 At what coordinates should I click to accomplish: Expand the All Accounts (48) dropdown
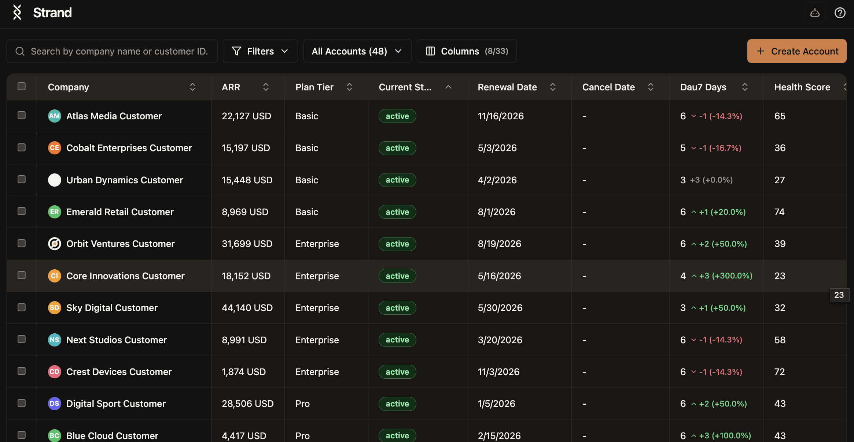[357, 51]
